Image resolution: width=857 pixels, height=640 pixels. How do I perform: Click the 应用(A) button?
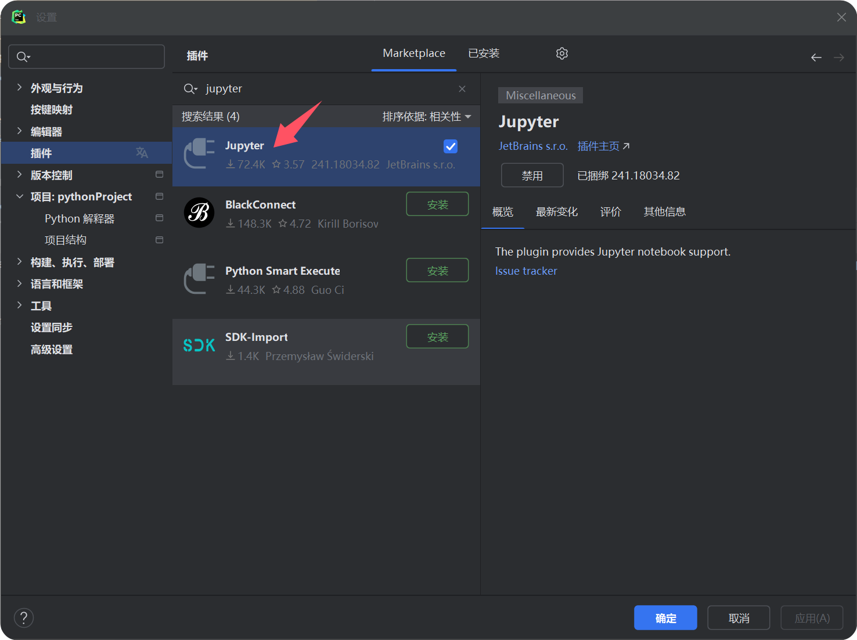pos(812,618)
